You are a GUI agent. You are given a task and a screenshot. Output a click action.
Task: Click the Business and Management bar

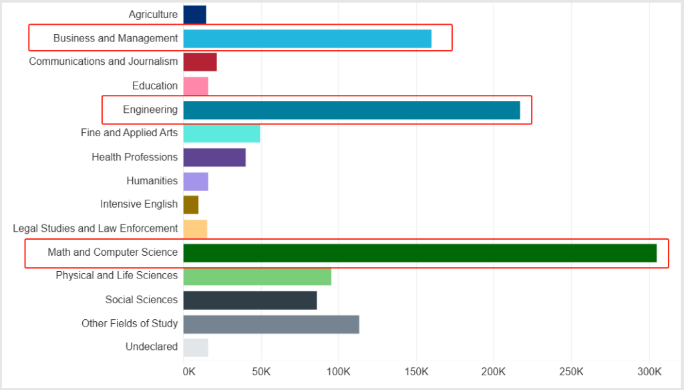(x=307, y=39)
